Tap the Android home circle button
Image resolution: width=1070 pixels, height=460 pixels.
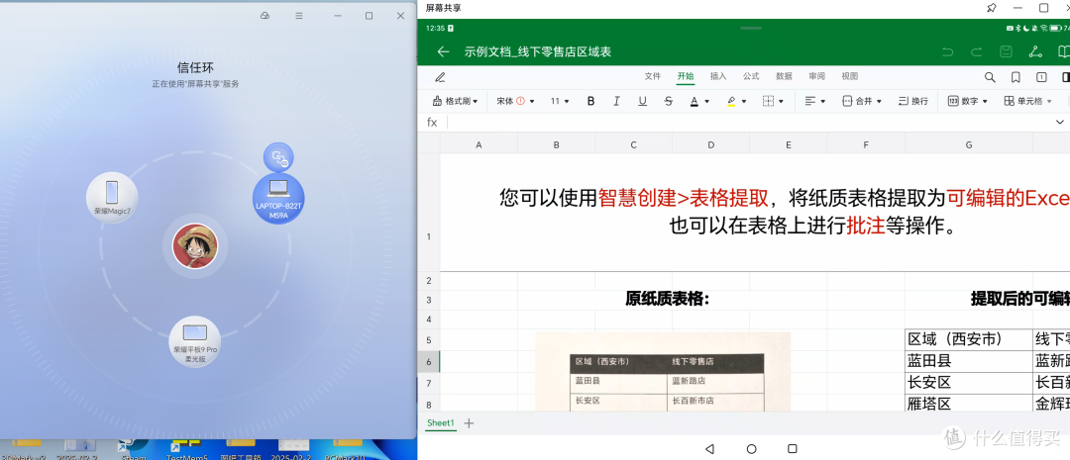pyautogui.click(x=751, y=448)
